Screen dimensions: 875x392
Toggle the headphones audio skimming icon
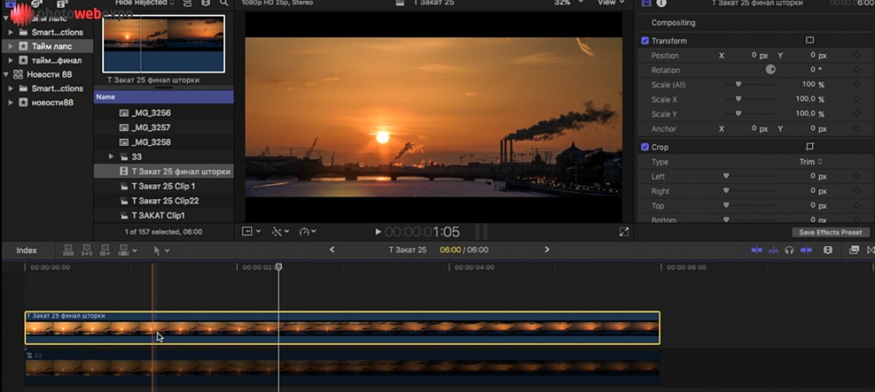coord(789,251)
